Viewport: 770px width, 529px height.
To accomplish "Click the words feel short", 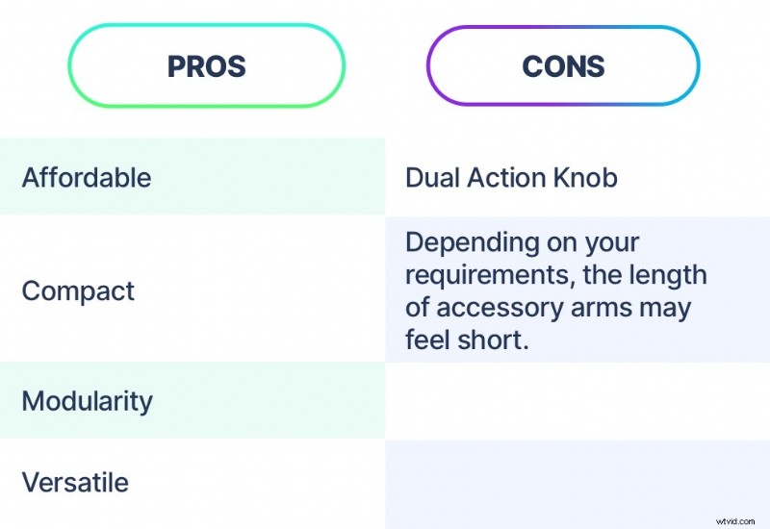I will pos(468,340).
